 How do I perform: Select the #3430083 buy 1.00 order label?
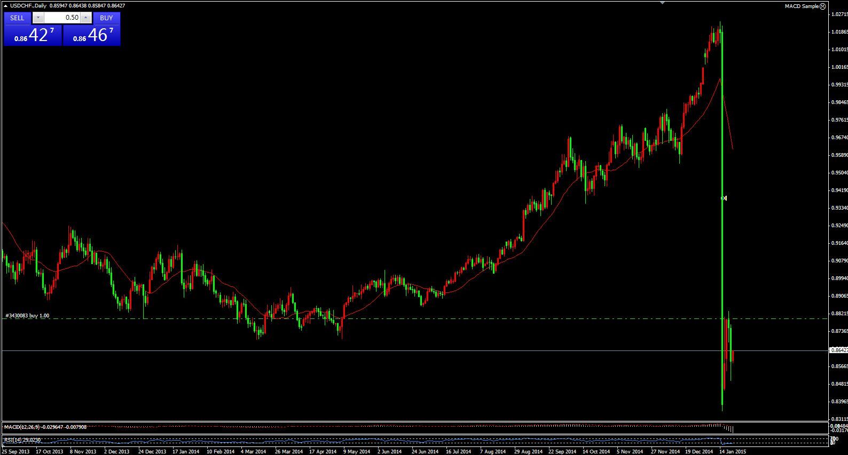[27, 316]
